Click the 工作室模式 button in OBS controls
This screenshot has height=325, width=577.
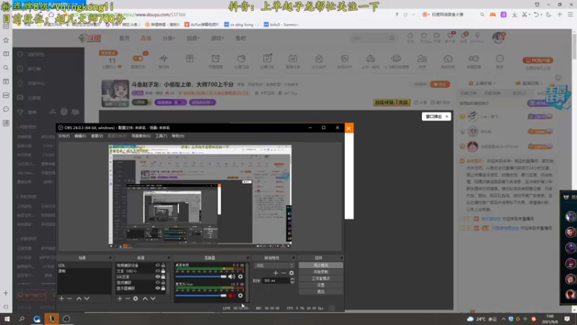click(321, 279)
